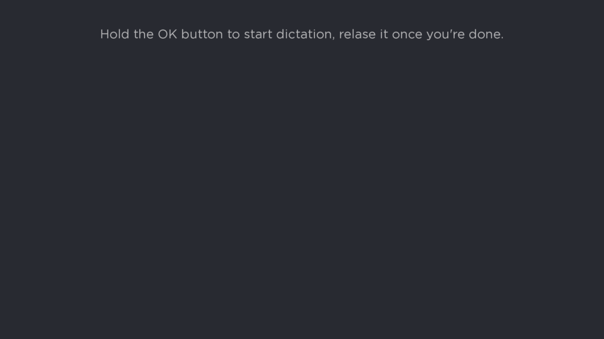Click the period after "done"
Image resolution: width=604 pixels, height=339 pixels.
pos(502,38)
